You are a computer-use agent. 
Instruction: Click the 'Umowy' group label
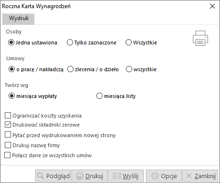point(15,58)
